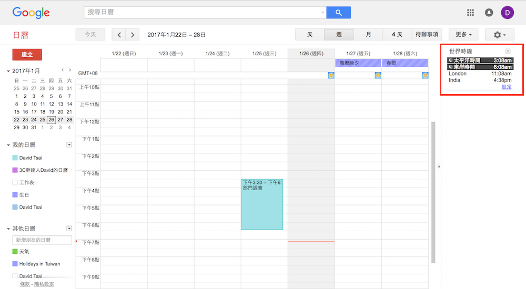Toggle the 天氣 calendar visibility

(15, 252)
